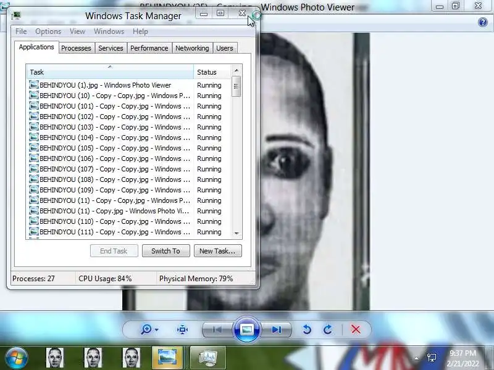The image size is (494, 370).
Task: Click the New Task... button
Action: 218,251
